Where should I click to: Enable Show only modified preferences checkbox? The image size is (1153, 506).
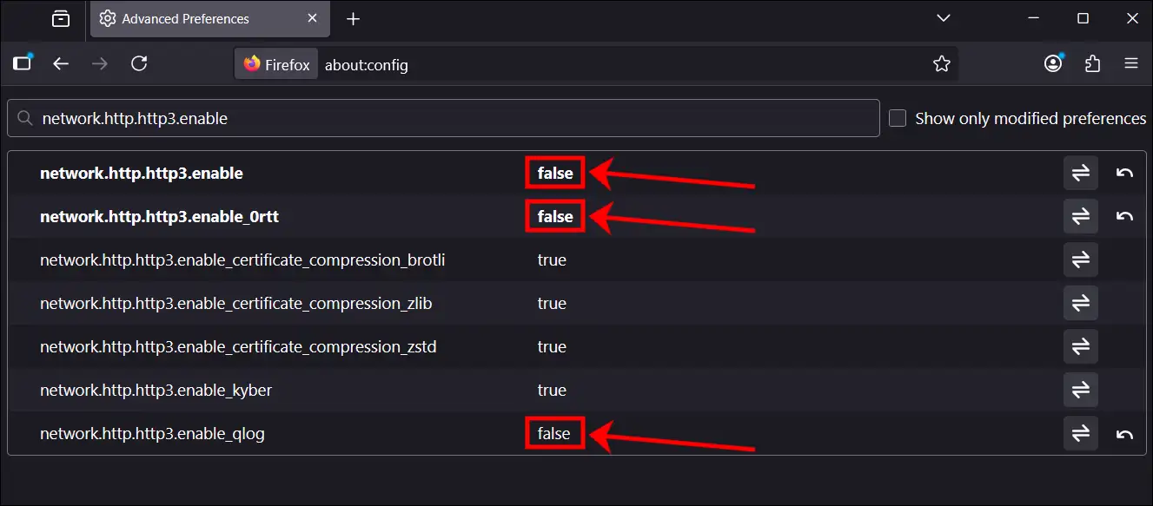[898, 118]
